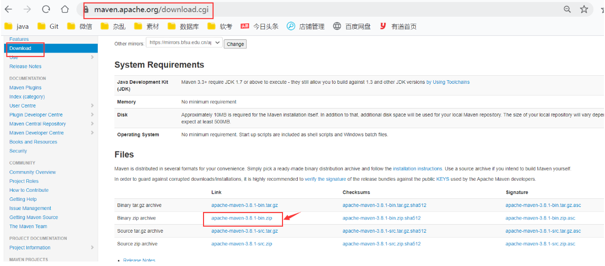This screenshot has width=605, height=266.
Task: Open the Getting Help link
Action: tap(23, 199)
